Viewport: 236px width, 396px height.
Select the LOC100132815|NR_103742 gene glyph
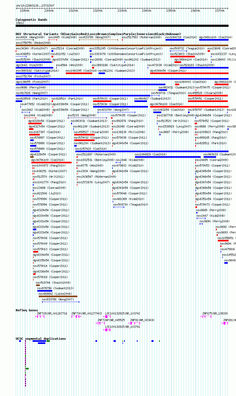(x=107, y=317)
